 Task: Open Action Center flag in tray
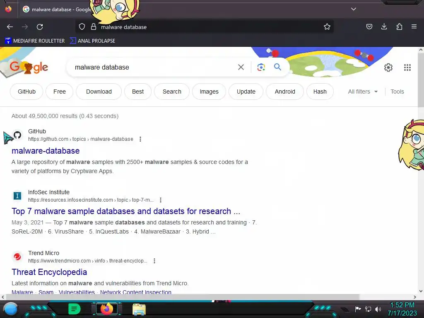358,309
